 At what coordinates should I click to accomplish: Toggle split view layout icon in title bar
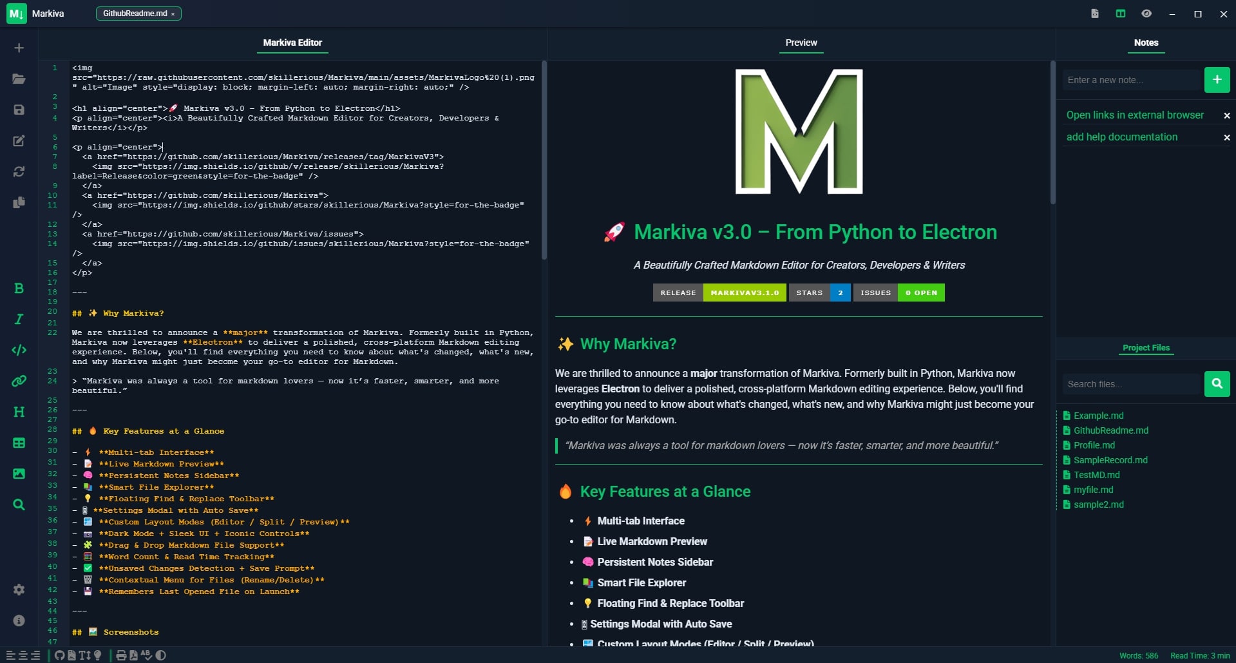tap(1121, 14)
